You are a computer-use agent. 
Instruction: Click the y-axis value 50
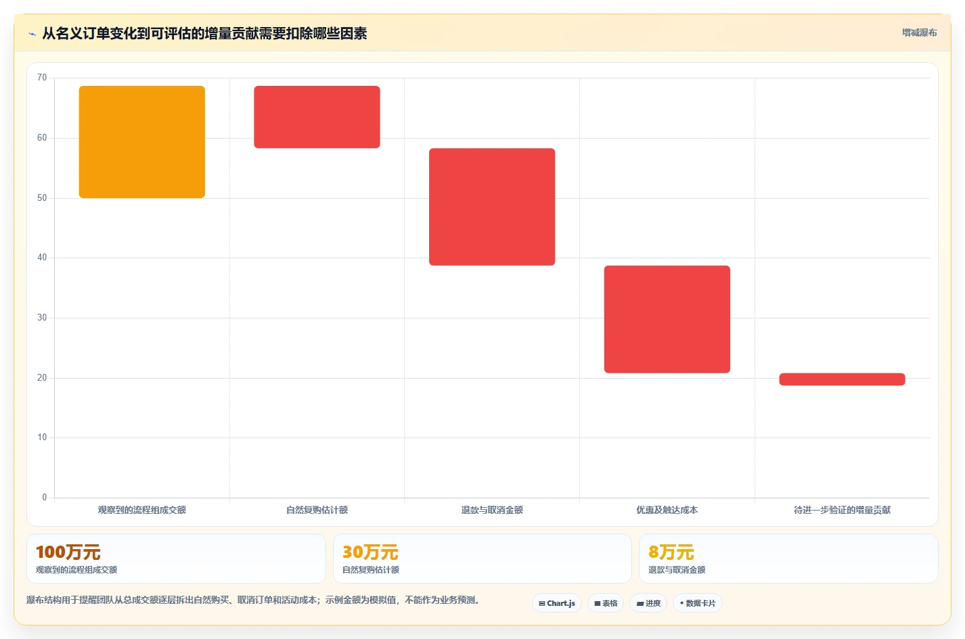click(42, 198)
